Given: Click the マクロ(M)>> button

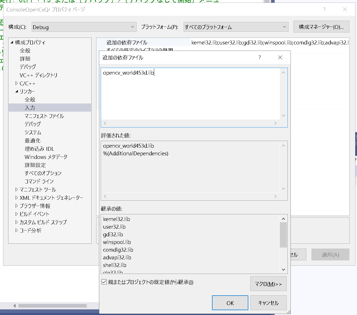Looking at the screenshot, I should tap(268, 284).
